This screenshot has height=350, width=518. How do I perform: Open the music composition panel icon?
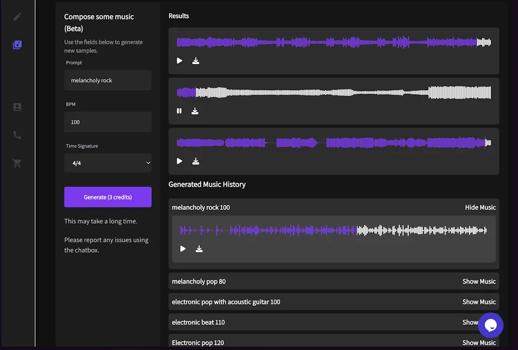[17, 45]
